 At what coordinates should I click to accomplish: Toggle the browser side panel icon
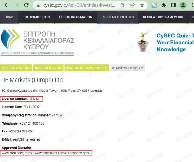[173, 5]
